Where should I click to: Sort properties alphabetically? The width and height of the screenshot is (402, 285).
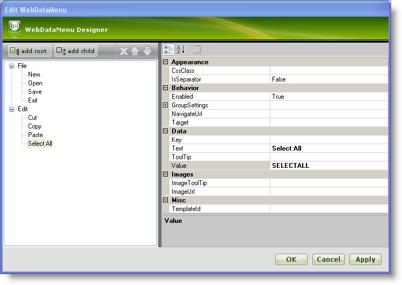point(181,50)
